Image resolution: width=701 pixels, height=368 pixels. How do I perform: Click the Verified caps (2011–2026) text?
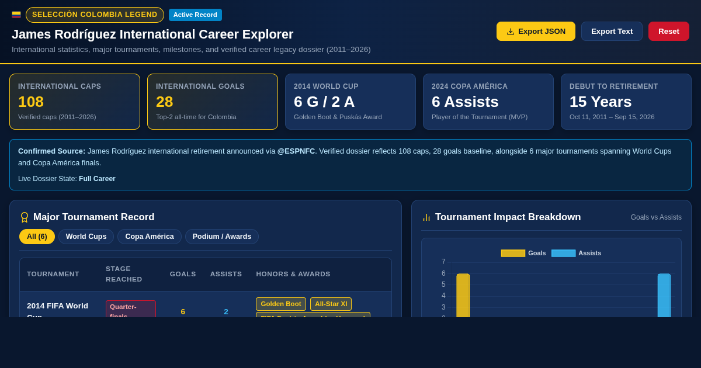click(57, 117)
